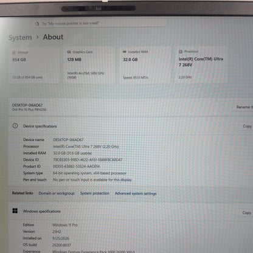The height and width of the screenshot is (253, 253).
Task: Copy the Windows specifications
Action: coord(247,213)
